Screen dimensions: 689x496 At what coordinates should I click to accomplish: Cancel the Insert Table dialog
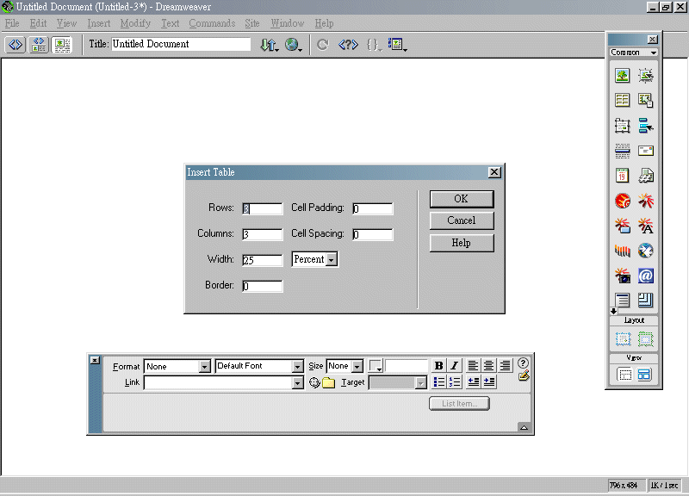coord(462,220)
